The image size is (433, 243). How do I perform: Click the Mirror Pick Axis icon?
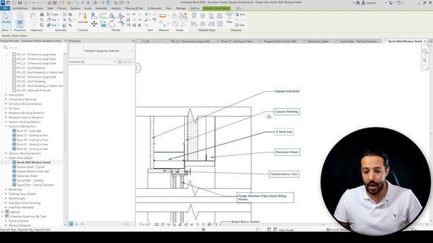coord(112,16)
